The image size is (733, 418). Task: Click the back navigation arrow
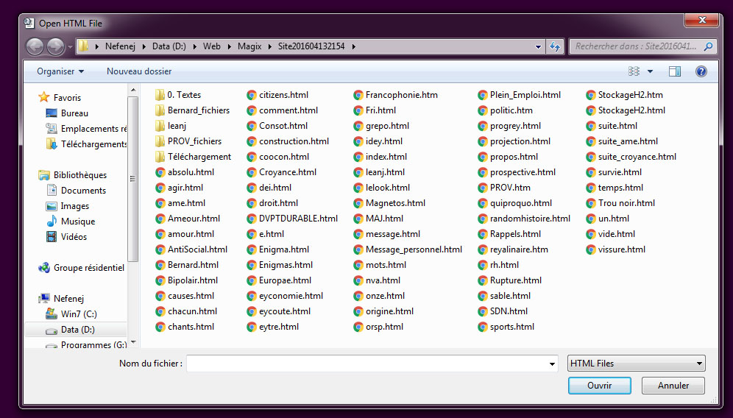pyautogui.click(x=35, y=46)
